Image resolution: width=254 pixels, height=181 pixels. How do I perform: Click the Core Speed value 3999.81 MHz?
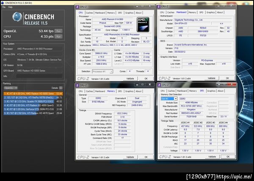101,53
